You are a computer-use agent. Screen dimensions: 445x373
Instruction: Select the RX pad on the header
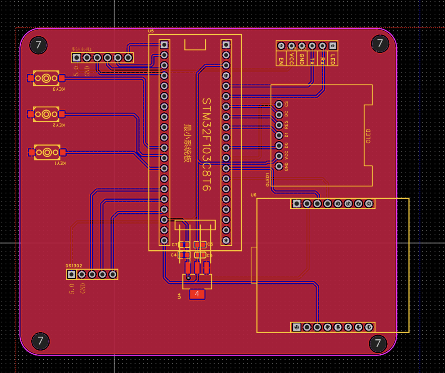(x=322, y=46)
